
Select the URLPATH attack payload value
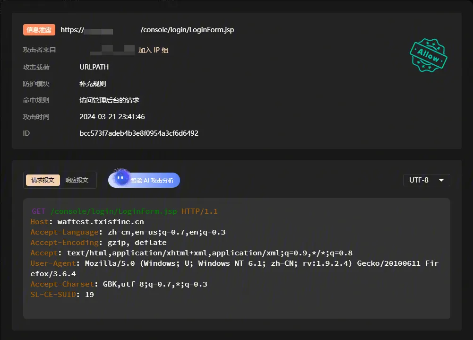(94, 67)
